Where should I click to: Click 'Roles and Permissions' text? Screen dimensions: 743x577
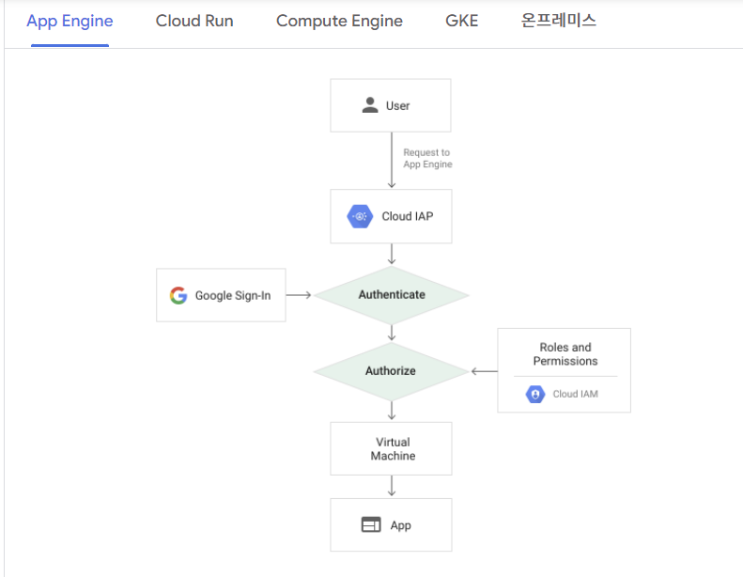[x=565, y=354]
